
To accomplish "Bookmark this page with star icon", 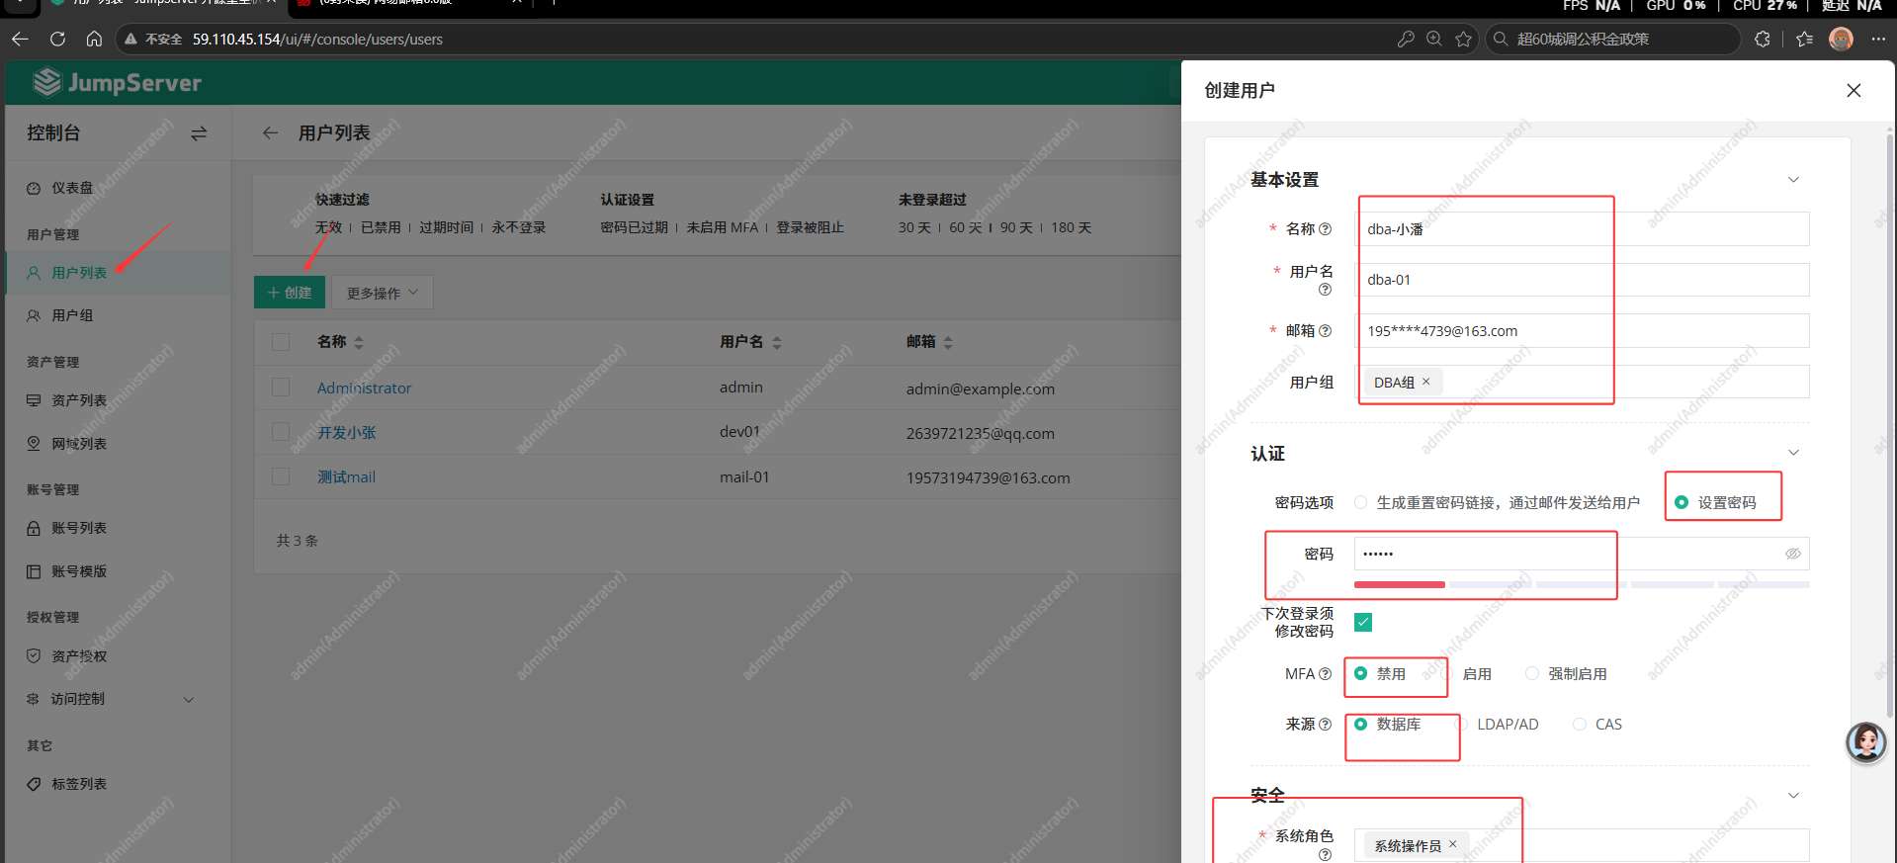I will pyautogui.click(x=1464, y=39).
